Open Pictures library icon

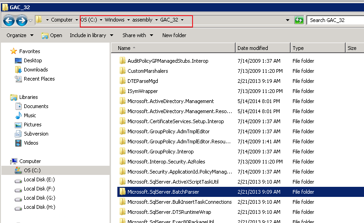18,125
